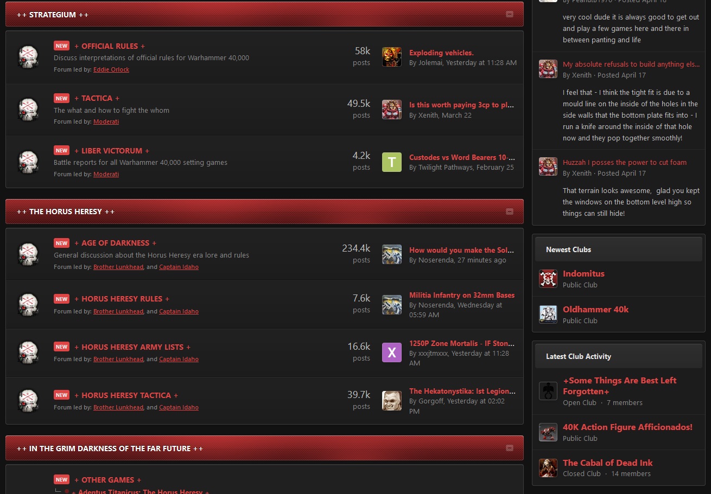711x494 pixels.
Task: Open the Horus Heresy Army Lists forum
Action: pyautogui.click(x=132, y=347)
